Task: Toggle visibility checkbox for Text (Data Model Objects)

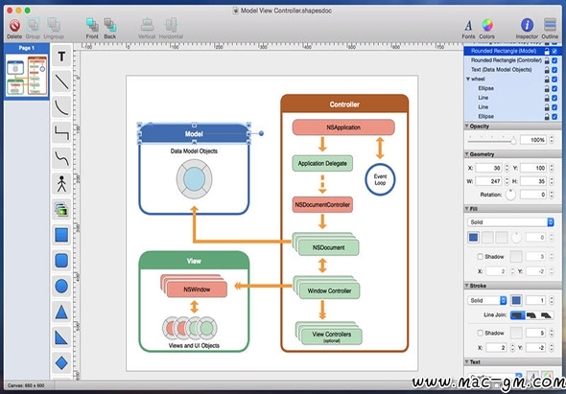Action: click(x=554, y=70)
